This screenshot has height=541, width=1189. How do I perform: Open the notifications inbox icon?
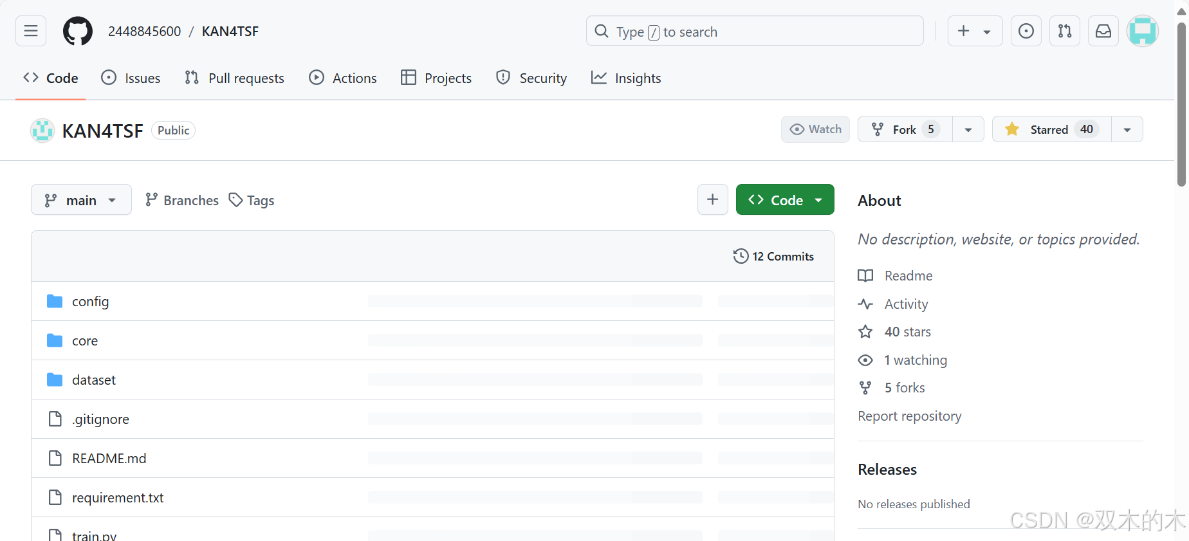pyautogui.click(x=1103, y=31)
